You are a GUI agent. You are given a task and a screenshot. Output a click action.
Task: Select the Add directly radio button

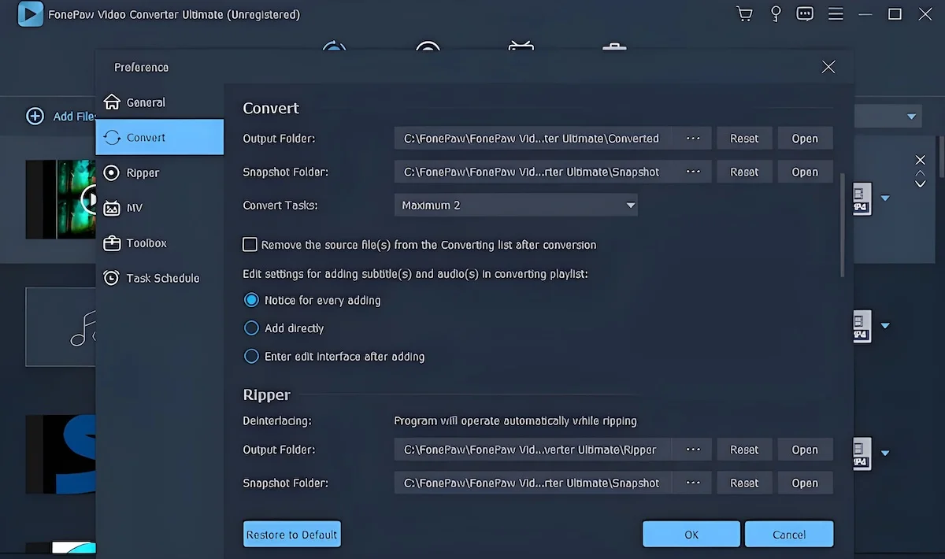pyautogui.click(x=251, y=328)
